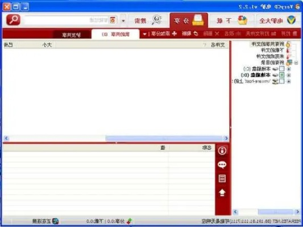Click the upload arrow icon in the detail sidebar
303x227 pixels.
pyautogui.click(x=222, y=193)
